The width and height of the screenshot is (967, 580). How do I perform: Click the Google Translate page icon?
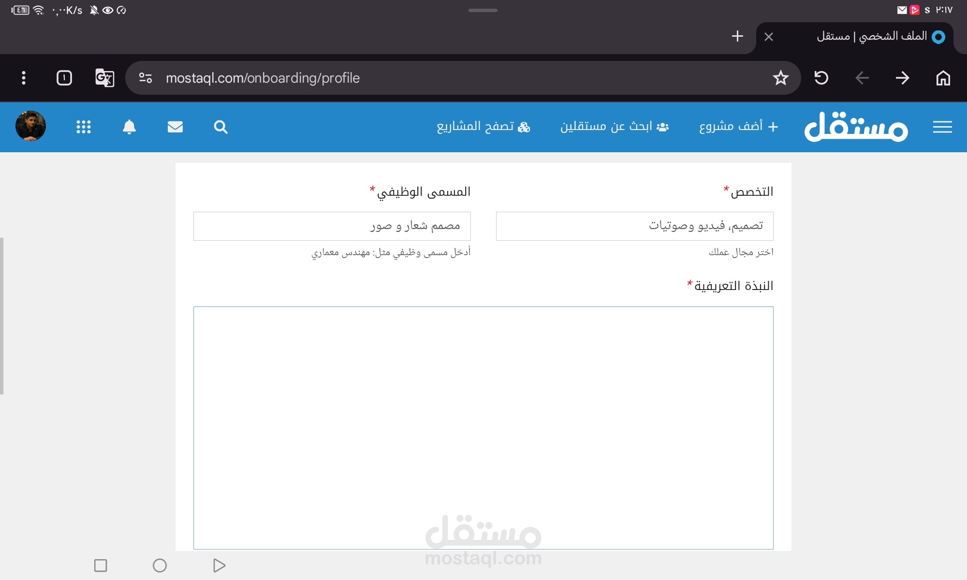point(104,78)
